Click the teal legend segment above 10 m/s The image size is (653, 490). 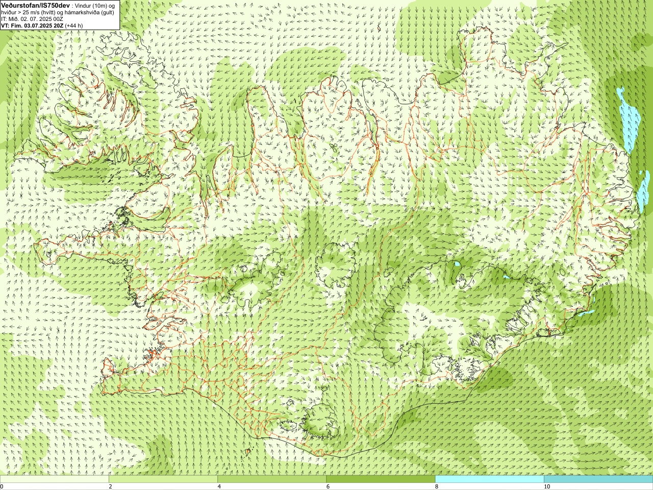[598, 479]
